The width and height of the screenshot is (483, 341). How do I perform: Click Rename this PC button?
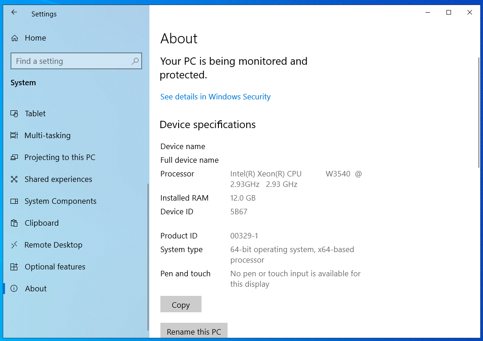194,331
